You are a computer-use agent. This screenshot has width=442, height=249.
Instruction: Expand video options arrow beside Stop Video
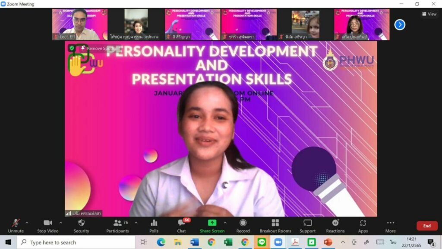(60, 223)
